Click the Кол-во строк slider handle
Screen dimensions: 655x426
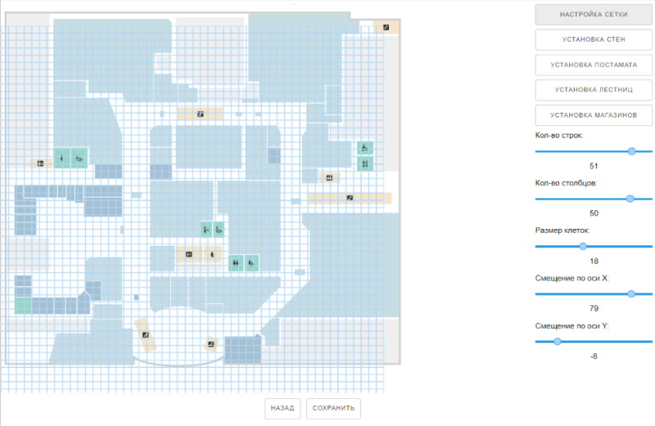click(632, 151)
